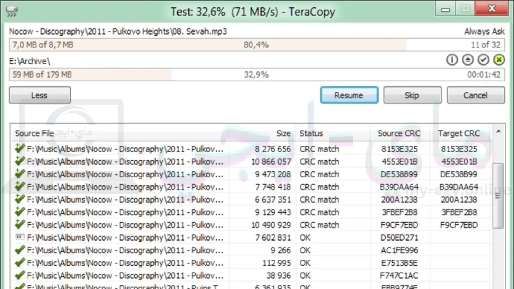
Task: Close the TeraCopy window
Action: coord(492,8)
